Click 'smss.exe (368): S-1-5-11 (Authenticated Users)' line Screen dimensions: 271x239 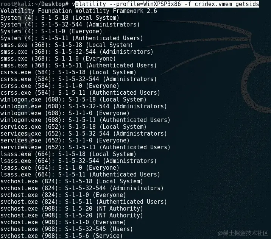pos(78,66)
